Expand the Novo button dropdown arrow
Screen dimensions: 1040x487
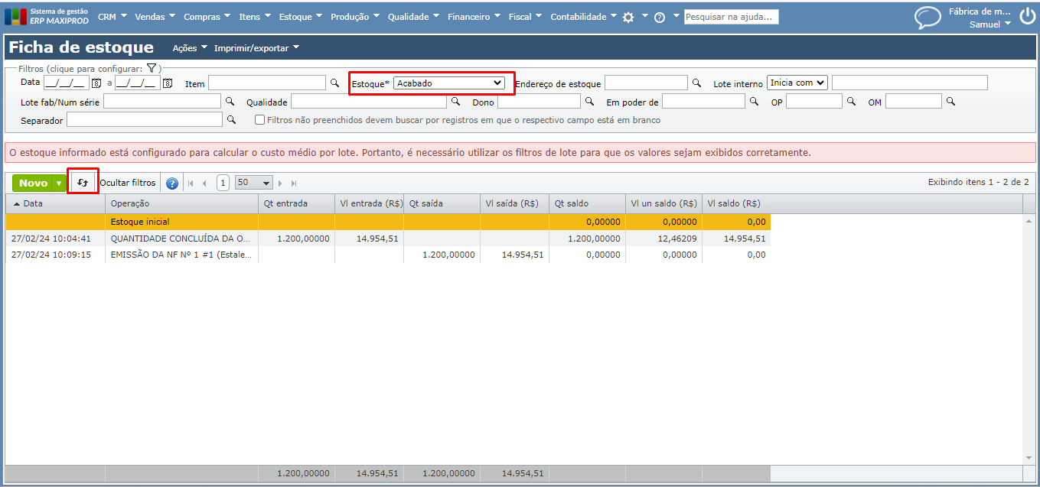click(59, 183)
